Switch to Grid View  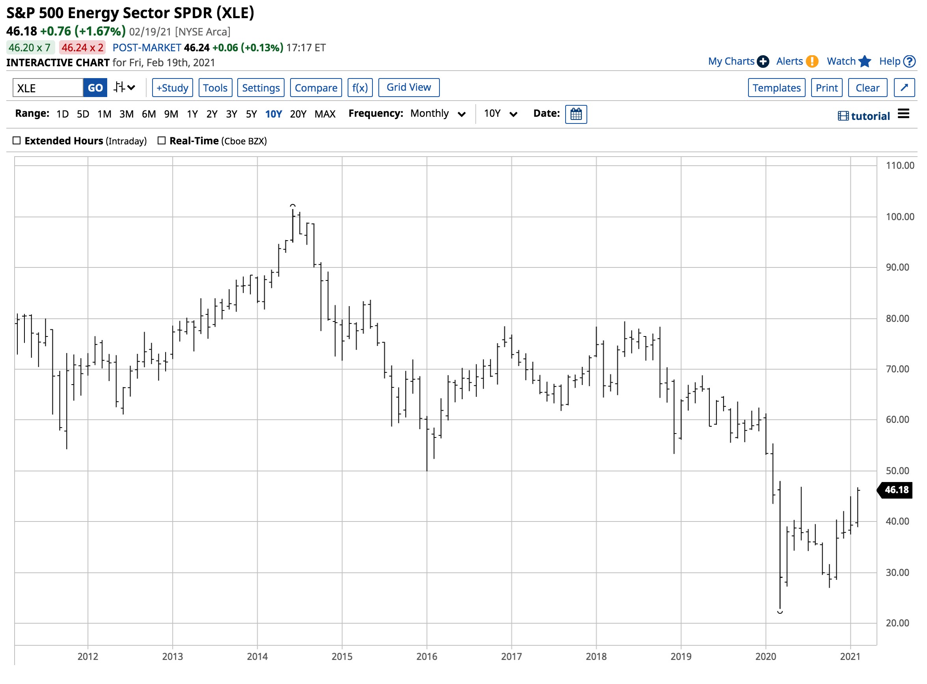[x=409, y=87]
